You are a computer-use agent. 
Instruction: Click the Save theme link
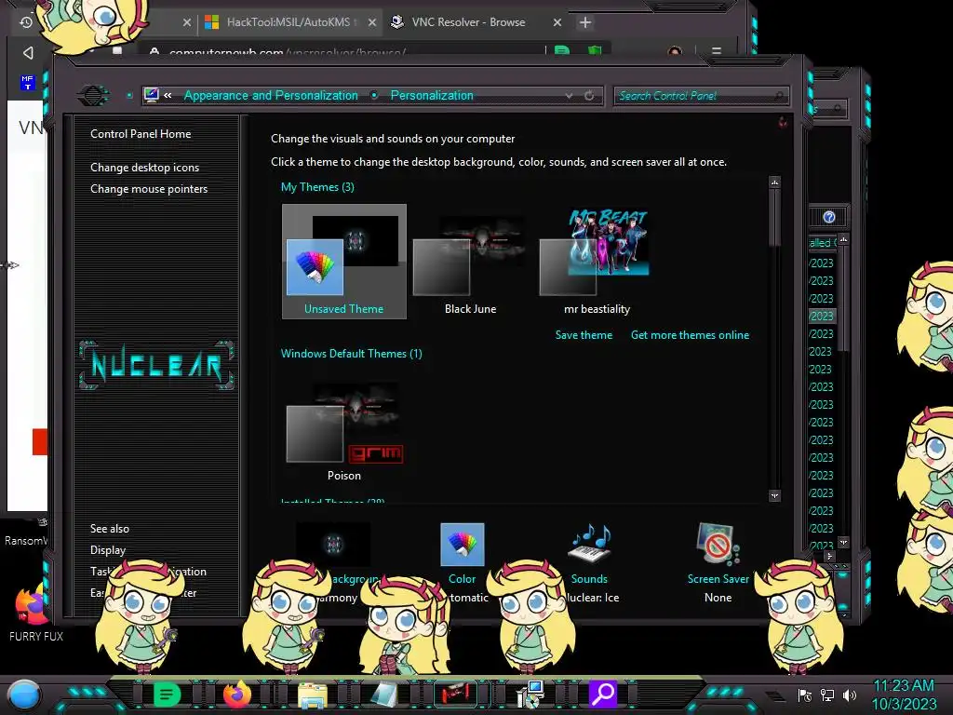click(584, 335)
